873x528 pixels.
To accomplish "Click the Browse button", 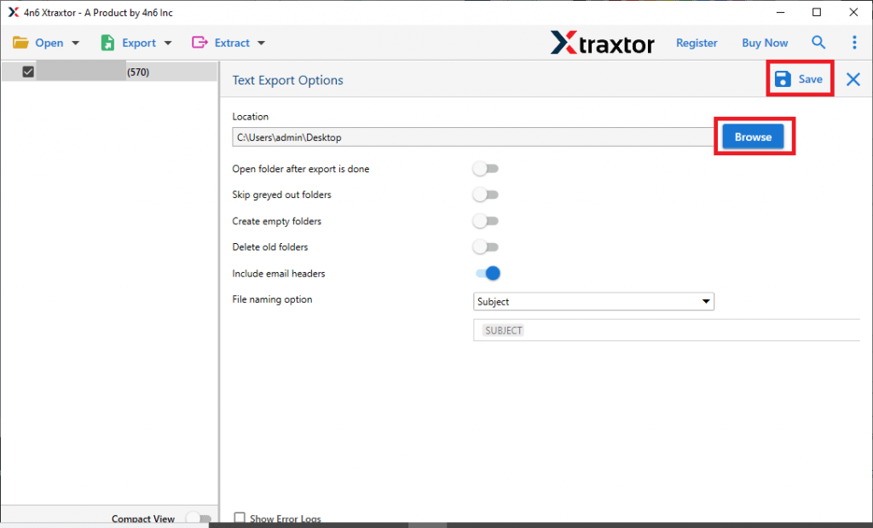I will [x=753, y=136].
